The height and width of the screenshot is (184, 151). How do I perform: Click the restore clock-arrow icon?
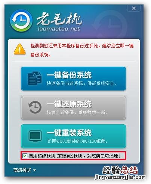[35, 107]
